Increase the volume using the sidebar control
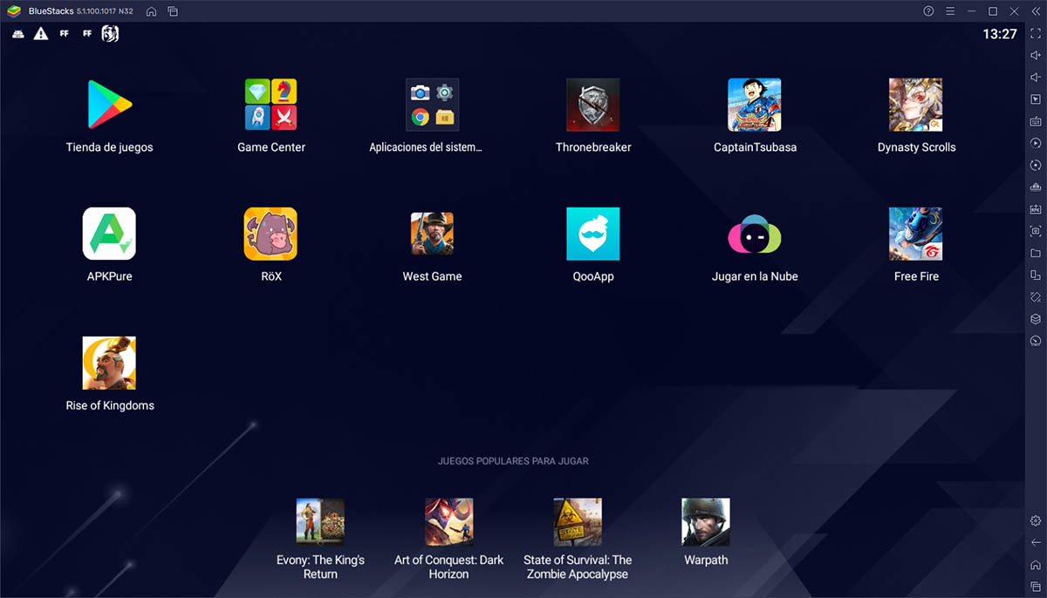Image resolution: width=1047 pixels, height=598 pixels. click(x=1036, y=56)
